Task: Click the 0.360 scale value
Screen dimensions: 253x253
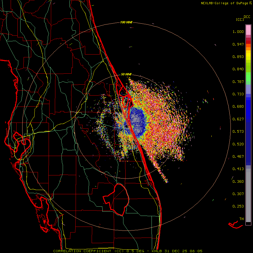Action: click(x=238, y=182)
